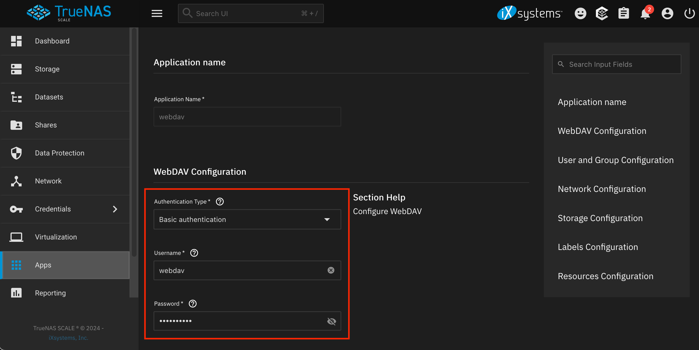Image resolution: width=699 pixels, height=350 pixels.
Task: Clear the Username field with the X icon
Action: [x=331, y=270]
